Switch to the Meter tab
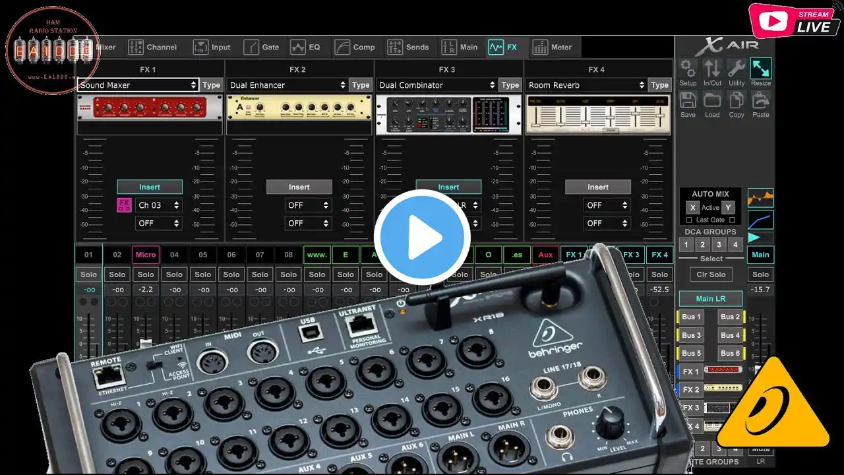844x475 pixels. click(553, 47)
